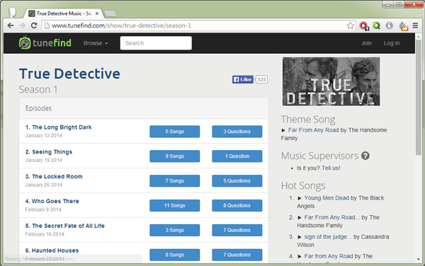The height and width of the screenshot is (266, 425).
Task: Click the grey round extension icon
Action: [x=389, y=25]
